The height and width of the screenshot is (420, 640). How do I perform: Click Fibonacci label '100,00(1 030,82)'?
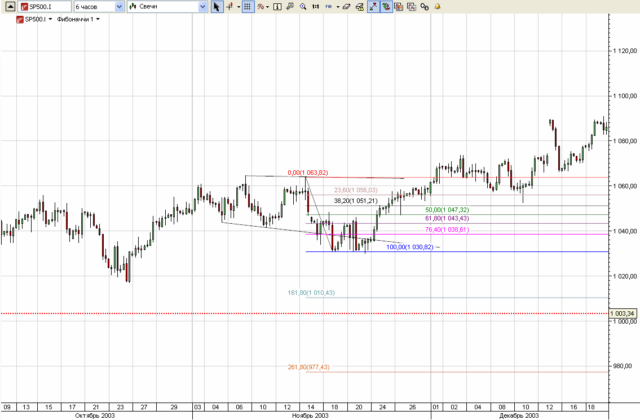(x=410, y=247)
